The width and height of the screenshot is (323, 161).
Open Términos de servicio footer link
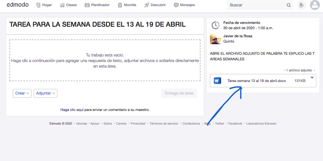pos(164,123)
